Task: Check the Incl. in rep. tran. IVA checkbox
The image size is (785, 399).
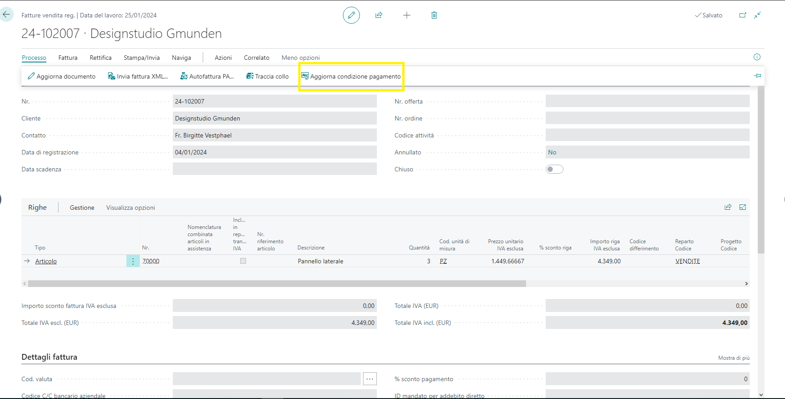Action: pyautogui.click(x=243, y=261)
